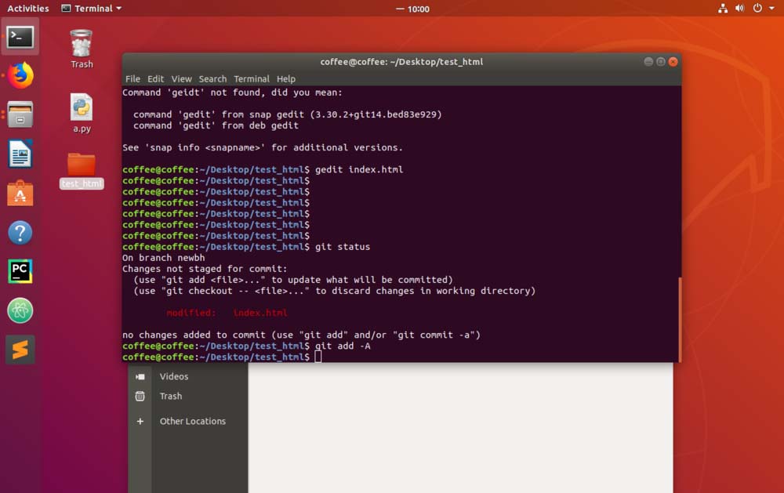
Task: Open the system power menu arrow
Action: [771, 9]
